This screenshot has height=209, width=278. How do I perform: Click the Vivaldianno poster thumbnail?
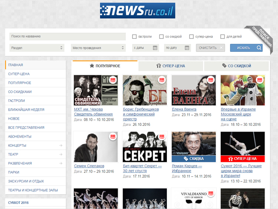[x=194, y=199]
